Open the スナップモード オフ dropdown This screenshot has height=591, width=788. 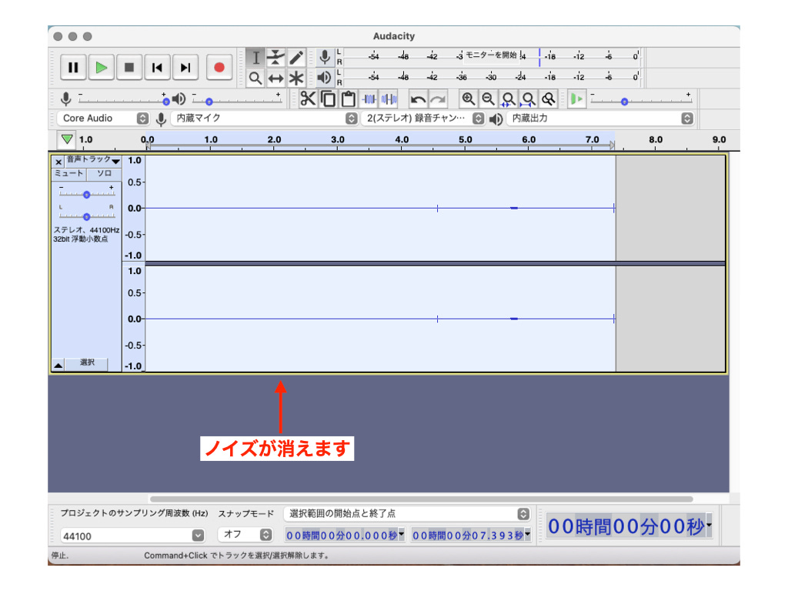[x=245, y=535]
